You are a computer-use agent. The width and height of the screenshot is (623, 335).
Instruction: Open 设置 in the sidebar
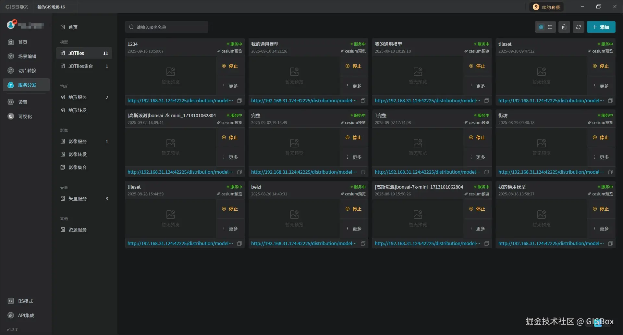(x=26, y=102)
